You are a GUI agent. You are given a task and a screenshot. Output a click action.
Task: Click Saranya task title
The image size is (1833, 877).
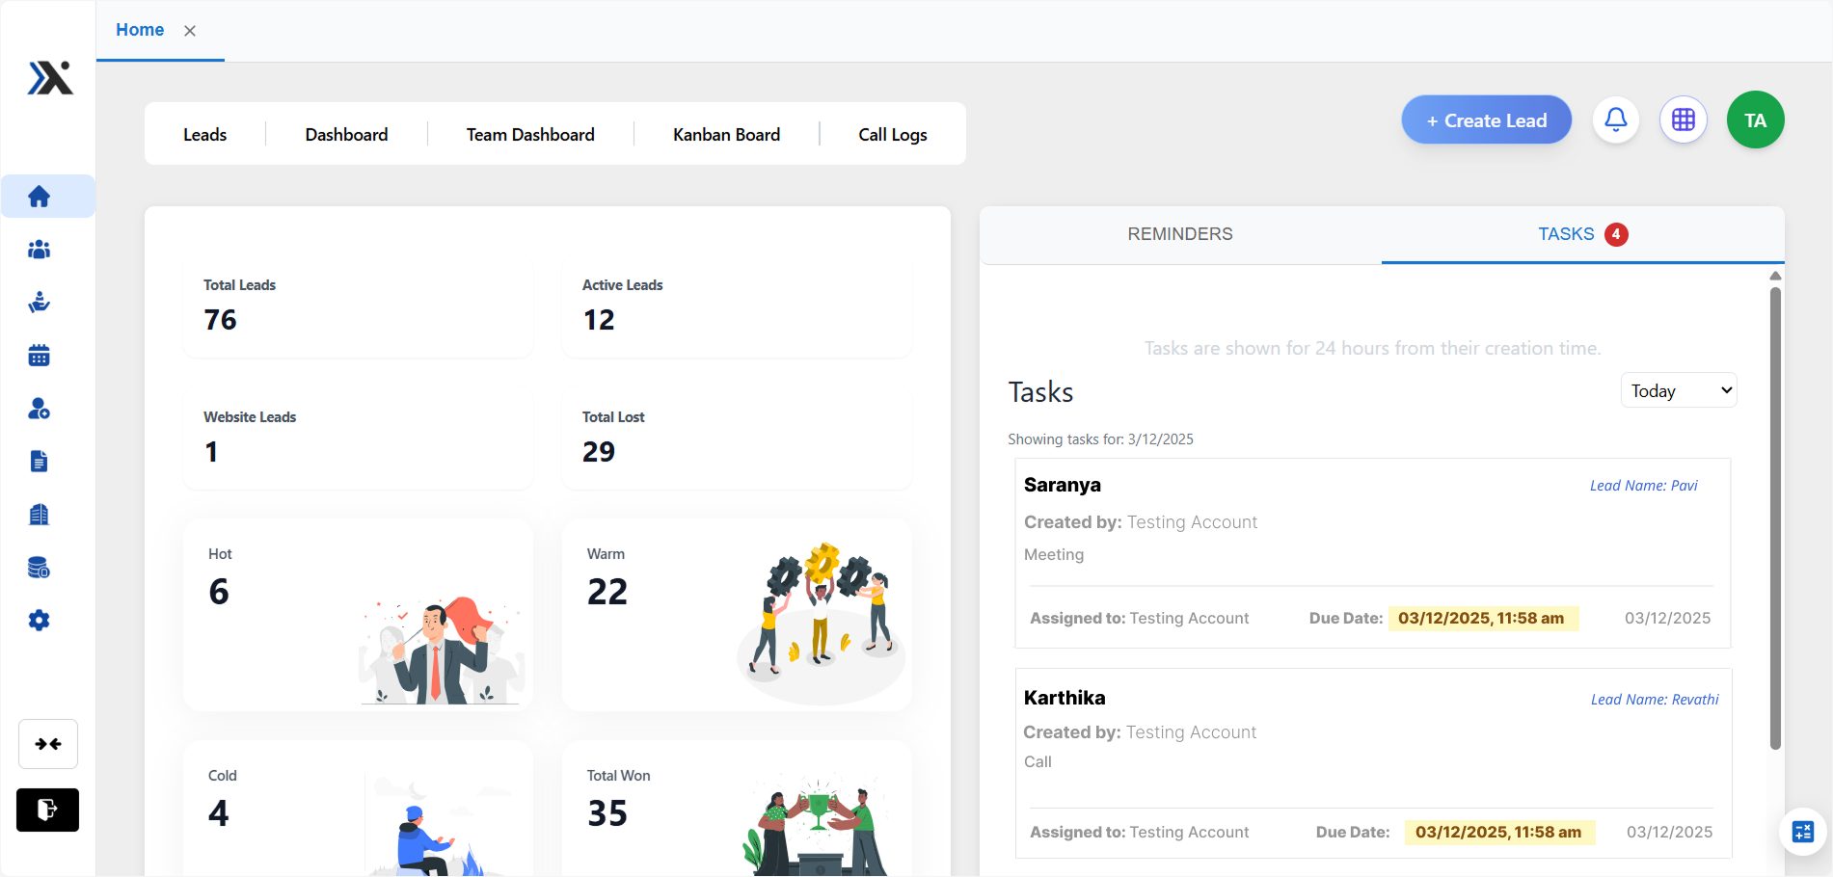1063,485
